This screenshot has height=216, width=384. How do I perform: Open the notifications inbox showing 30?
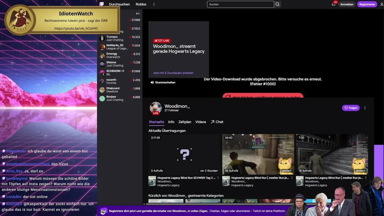[x=334, y=4]
